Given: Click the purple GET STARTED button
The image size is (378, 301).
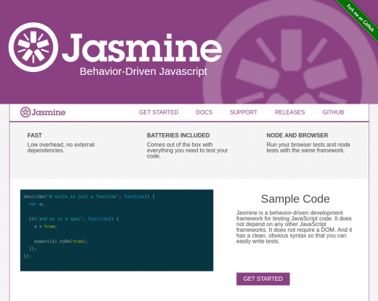Looking at the screenshot, I should point(263,279).
